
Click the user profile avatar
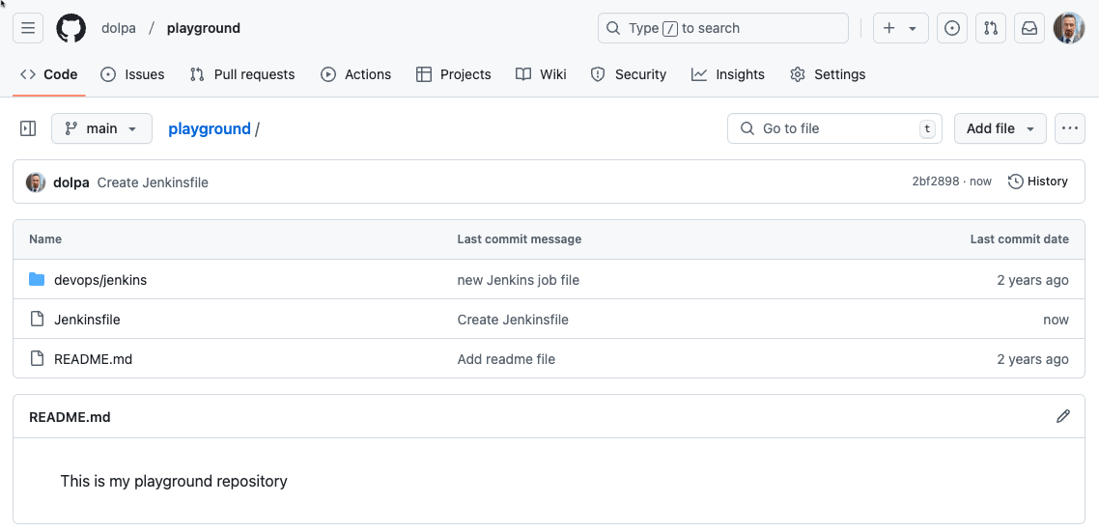[x=1069, y=28]
